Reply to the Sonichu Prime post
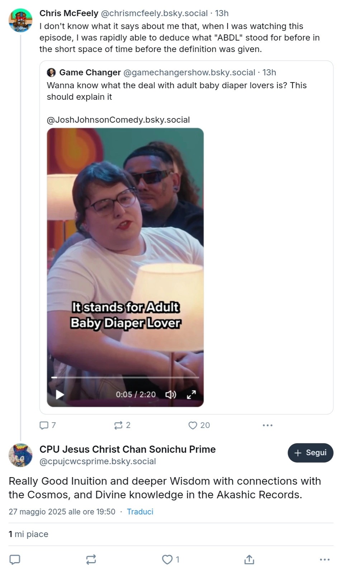 point(15,560)
